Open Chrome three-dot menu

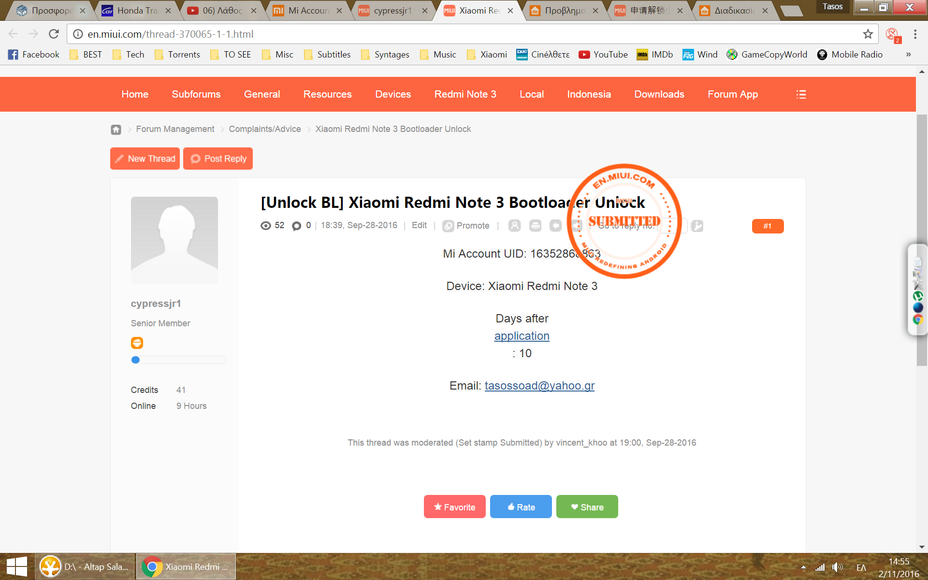tap(915, 34)
